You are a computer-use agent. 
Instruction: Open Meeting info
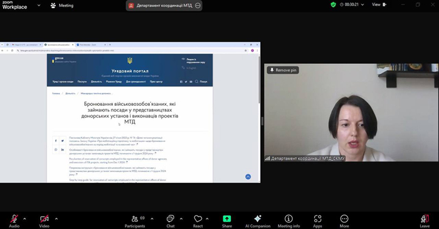coord(288,221)
